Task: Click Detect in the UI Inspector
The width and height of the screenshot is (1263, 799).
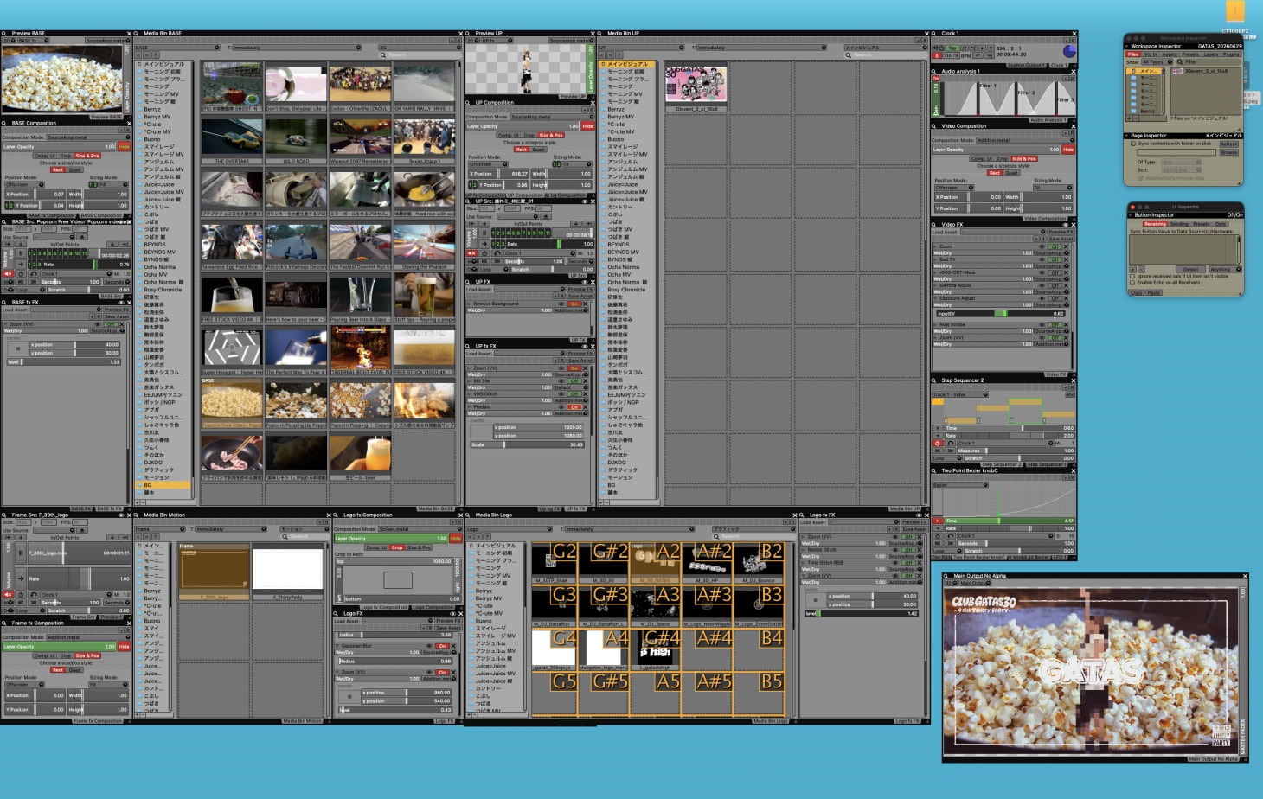Action: pos(1191,269)
